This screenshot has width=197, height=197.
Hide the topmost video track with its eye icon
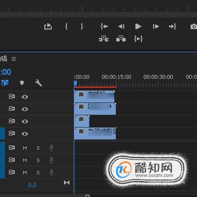[25, 96]
